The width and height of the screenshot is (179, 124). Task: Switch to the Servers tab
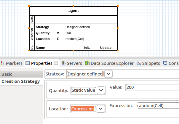[72, 63]
